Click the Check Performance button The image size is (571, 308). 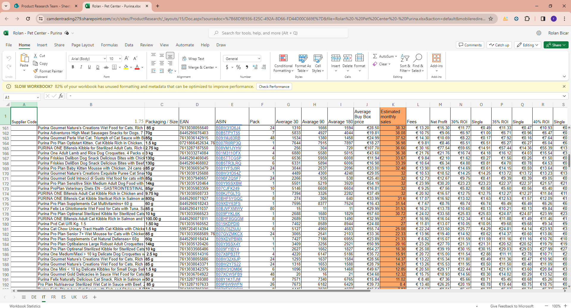(x=274, y=87)
